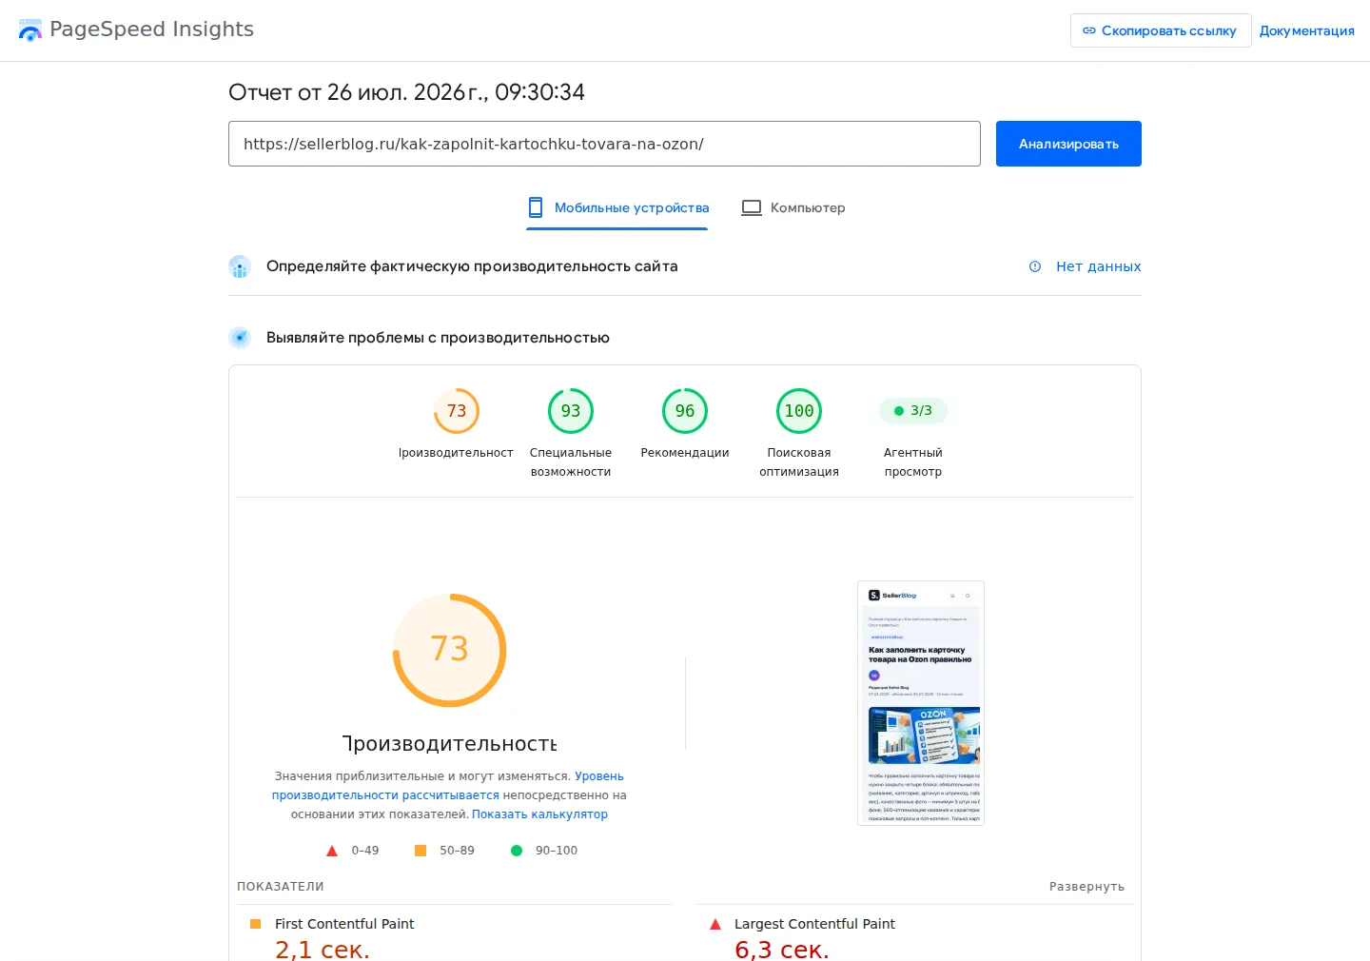The width and height of the screenshot is (1370, 961).
Task: Click the info icon beside Нет данных
Action: coord(1035,266)
